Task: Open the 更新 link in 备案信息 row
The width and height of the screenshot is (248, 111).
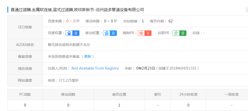Action: 88,57
